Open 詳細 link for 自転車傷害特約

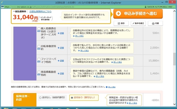pos(62,48)
